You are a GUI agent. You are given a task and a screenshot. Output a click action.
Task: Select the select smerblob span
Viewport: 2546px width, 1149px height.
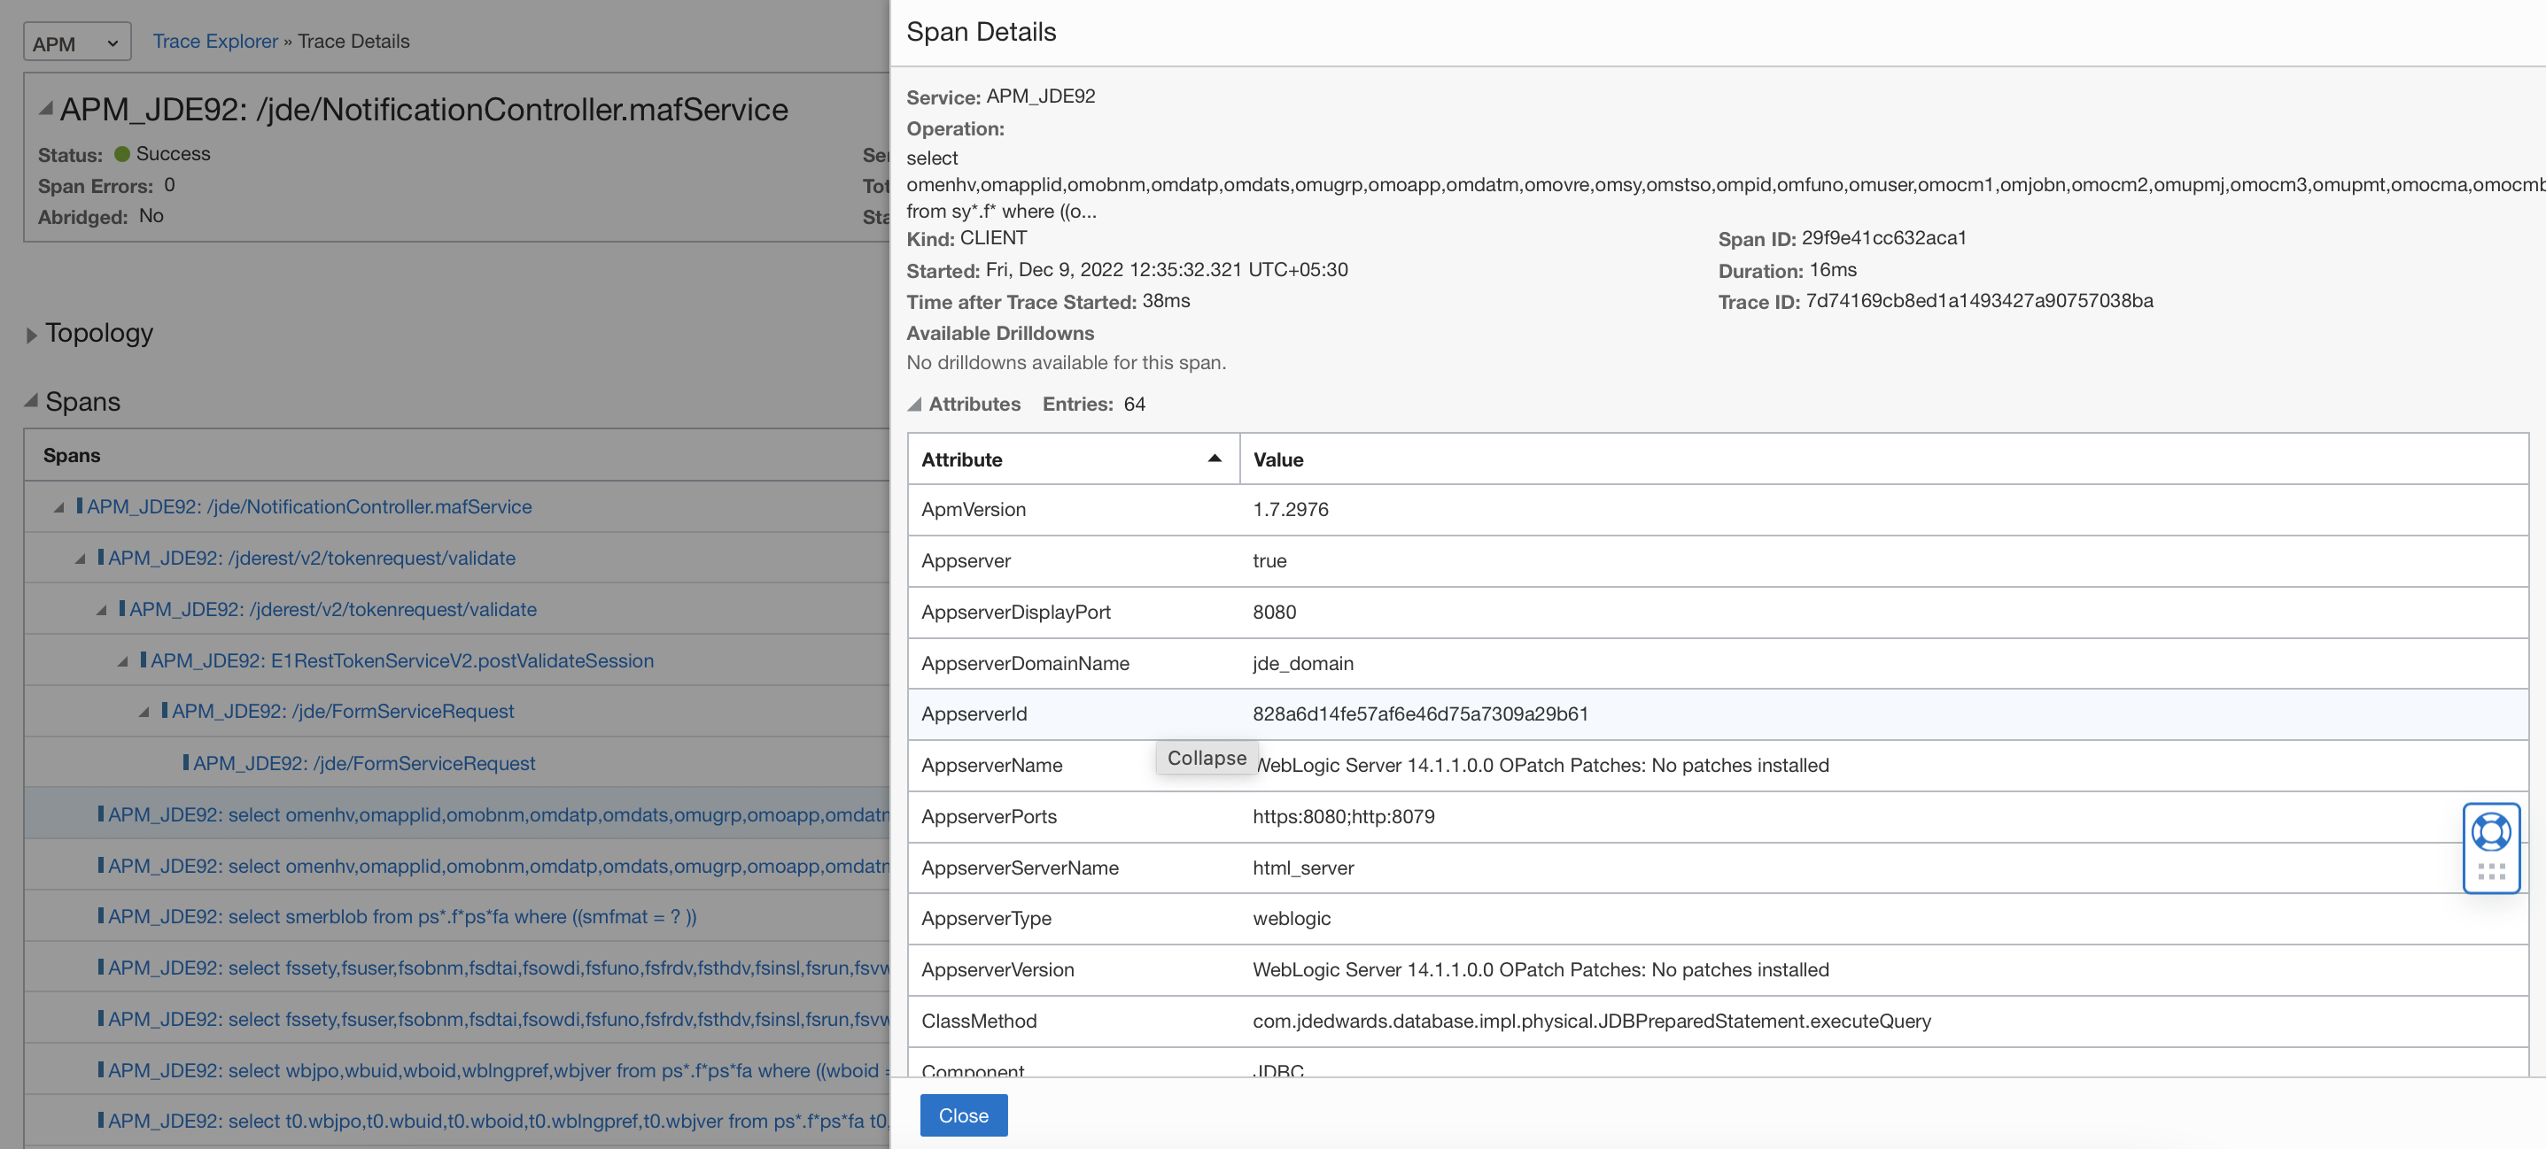[401, 916]
